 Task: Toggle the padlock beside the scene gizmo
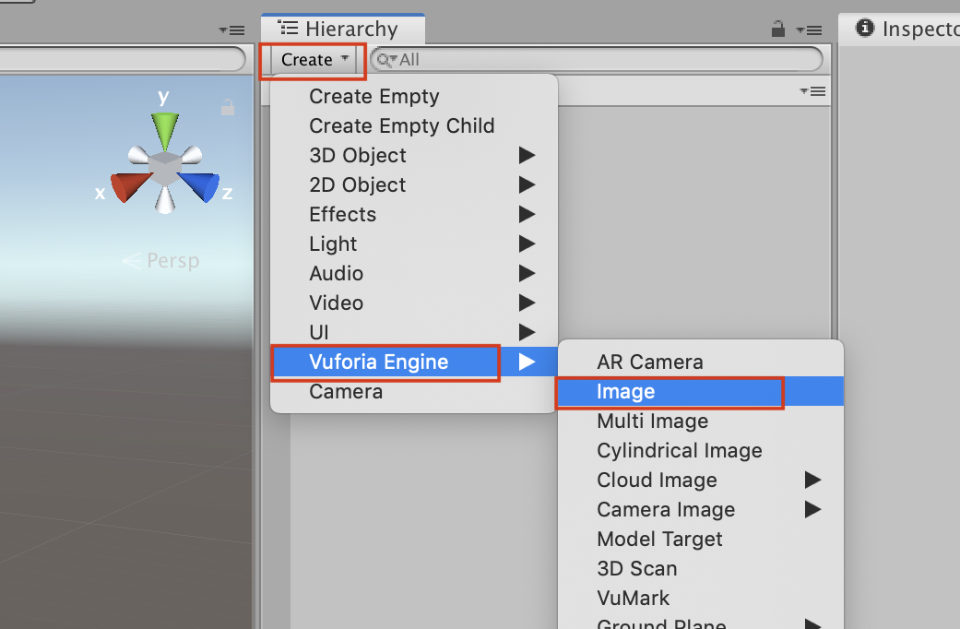[227, 107]
